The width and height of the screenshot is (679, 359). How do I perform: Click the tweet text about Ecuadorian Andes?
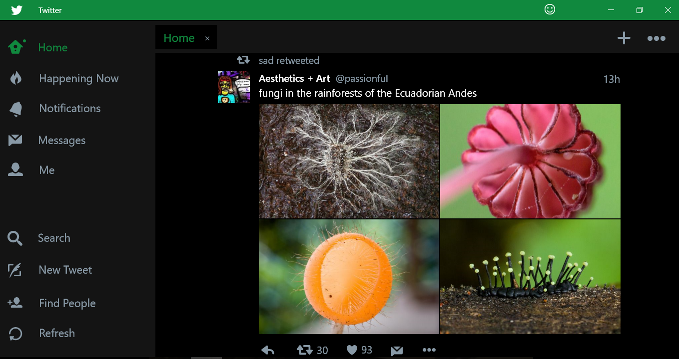tap(368, 93)
